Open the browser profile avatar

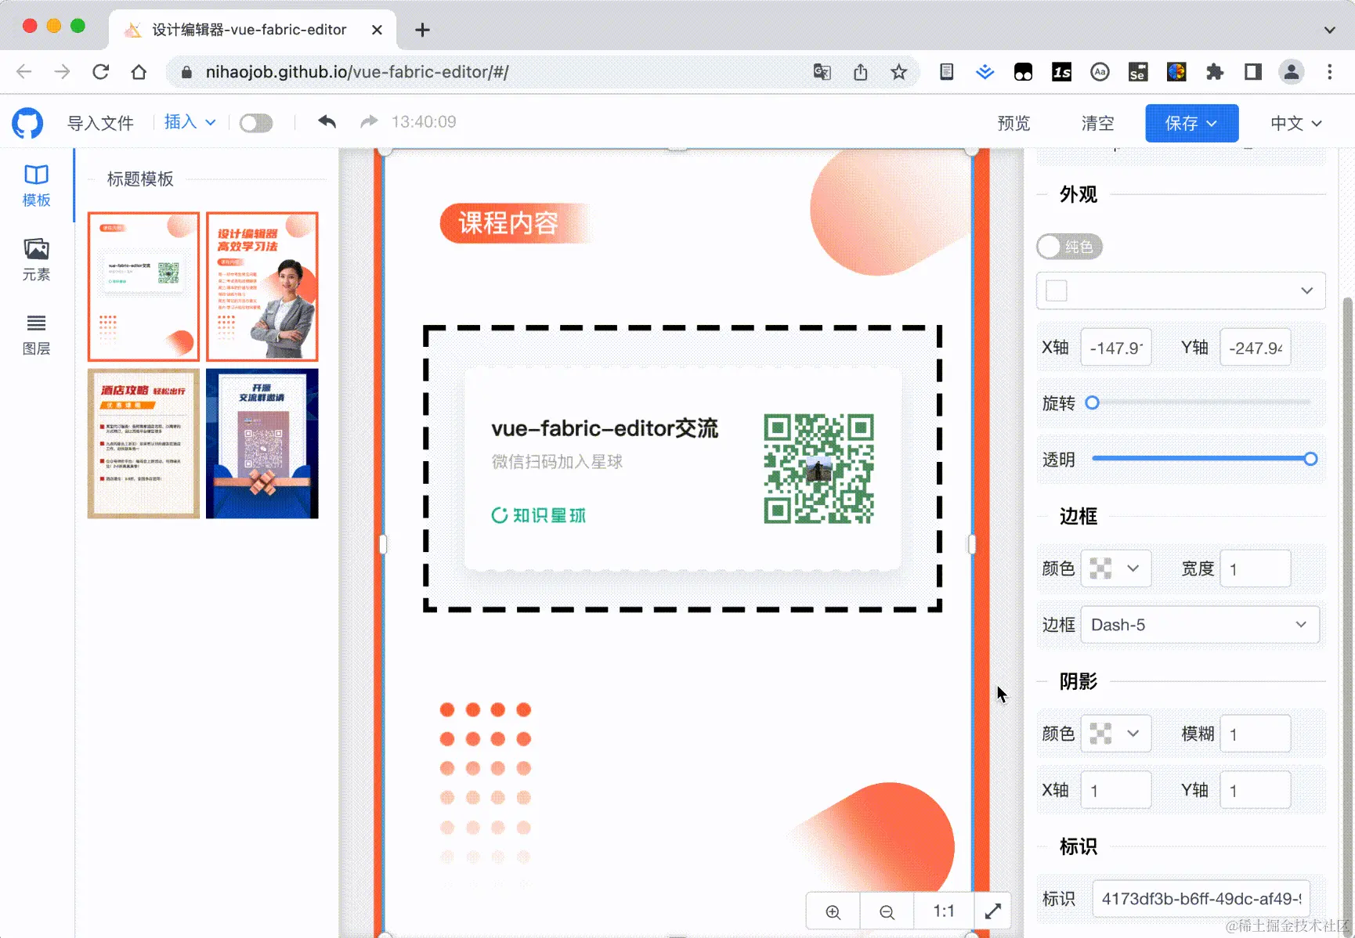click(x=1291, y=72)
